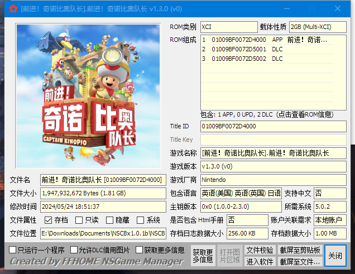Enable 只运行一个程序 checkbox

click(x=12, y=250)
